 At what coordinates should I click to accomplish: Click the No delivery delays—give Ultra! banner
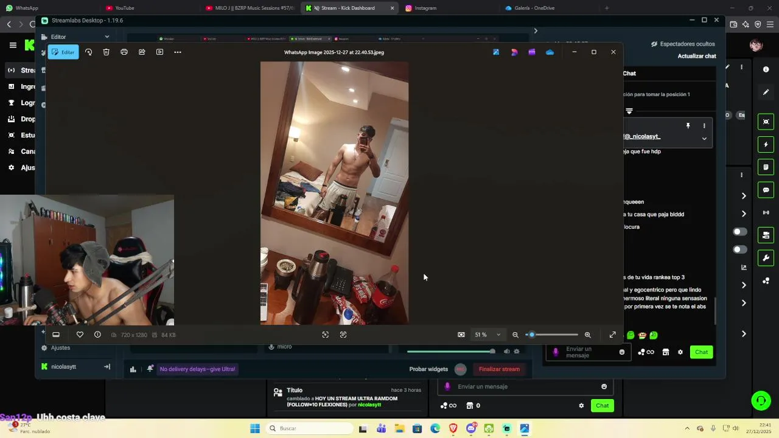(x=197, y=369)
